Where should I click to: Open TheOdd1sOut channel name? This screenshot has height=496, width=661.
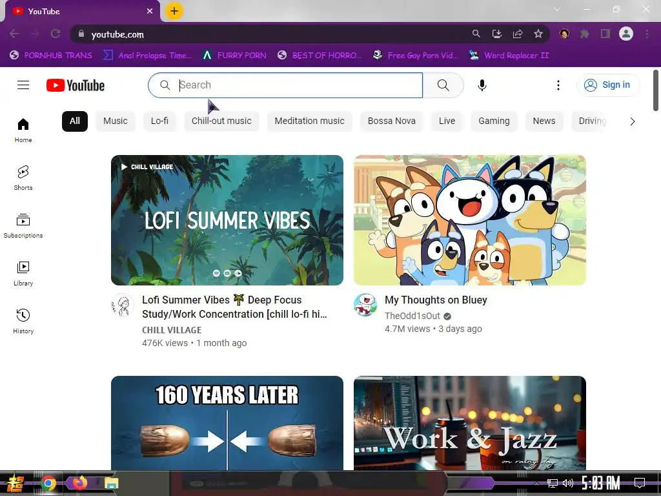(412, 316)
